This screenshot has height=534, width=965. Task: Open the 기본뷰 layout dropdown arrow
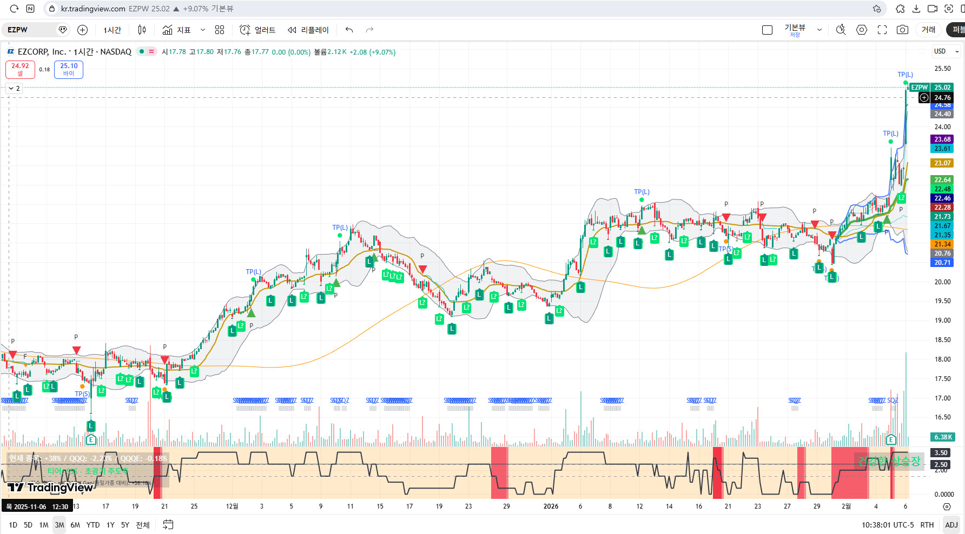click(x=819, y=30)
